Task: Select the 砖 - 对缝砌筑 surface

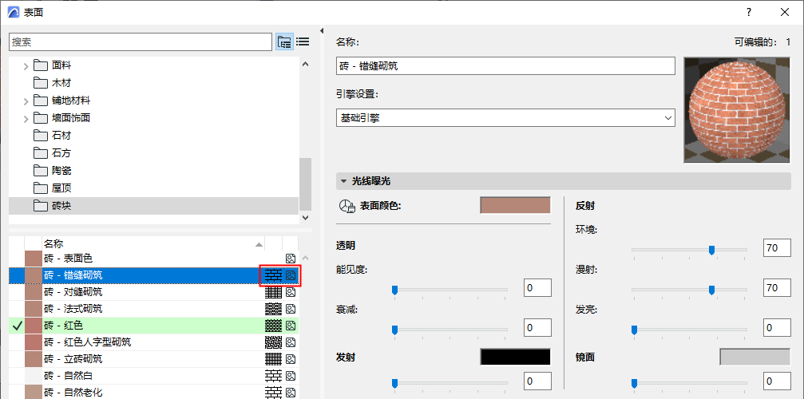Action: pyautogui.click(x=154, y=292)
